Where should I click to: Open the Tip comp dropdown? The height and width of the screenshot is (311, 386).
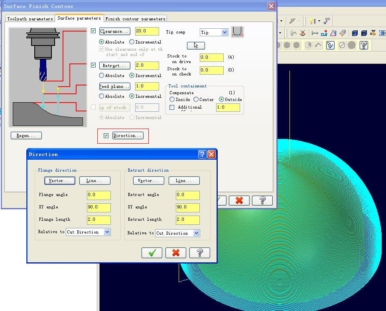tap(225, 32)
